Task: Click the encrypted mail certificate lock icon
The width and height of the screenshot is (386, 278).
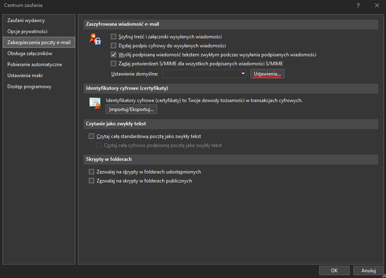Action: point(95,39)
